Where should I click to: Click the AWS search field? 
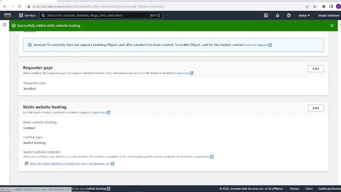tap(101, 15)
